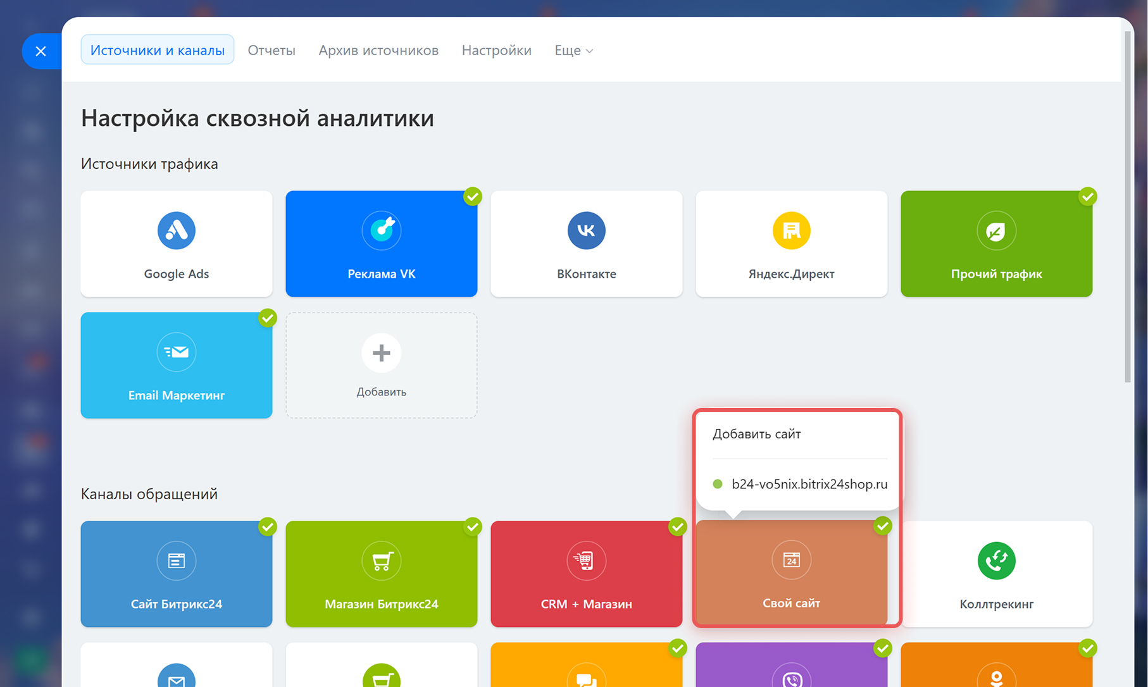Click the purple Viber phone channel tile
The height and width of the screenshot is (687, 1148).
click(x=792, y=665)
